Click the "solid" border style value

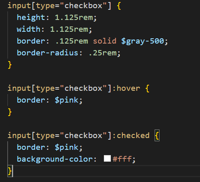[105, 41]
